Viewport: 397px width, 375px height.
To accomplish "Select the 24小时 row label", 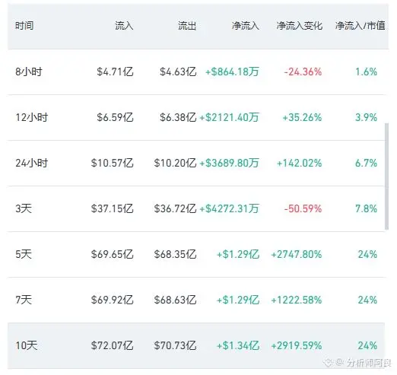I will point(31,163).
